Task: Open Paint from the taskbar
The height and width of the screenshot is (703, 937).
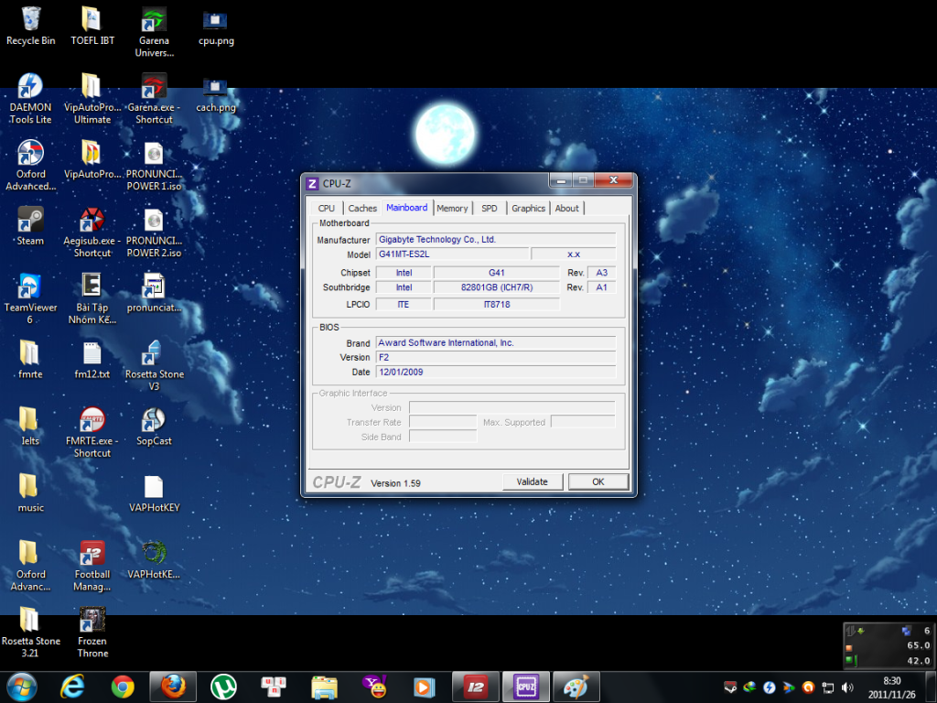Action: [576, 687]
